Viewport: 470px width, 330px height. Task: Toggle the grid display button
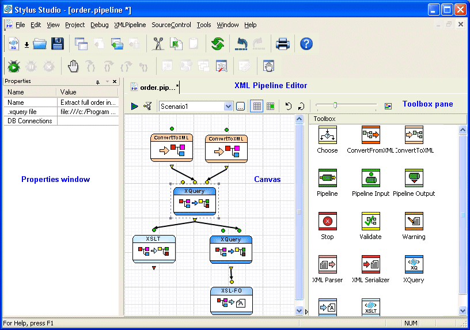(257, 106)
